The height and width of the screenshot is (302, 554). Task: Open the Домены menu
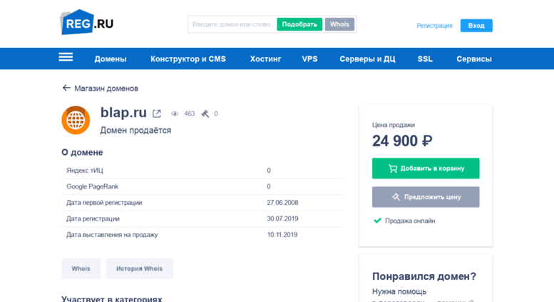111,59
